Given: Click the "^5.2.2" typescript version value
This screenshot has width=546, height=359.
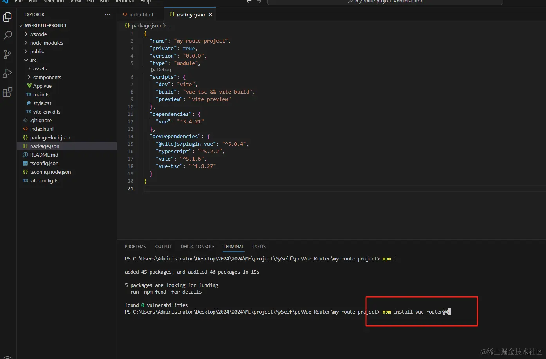Looking at the screenshot, I should pos(210,151).
